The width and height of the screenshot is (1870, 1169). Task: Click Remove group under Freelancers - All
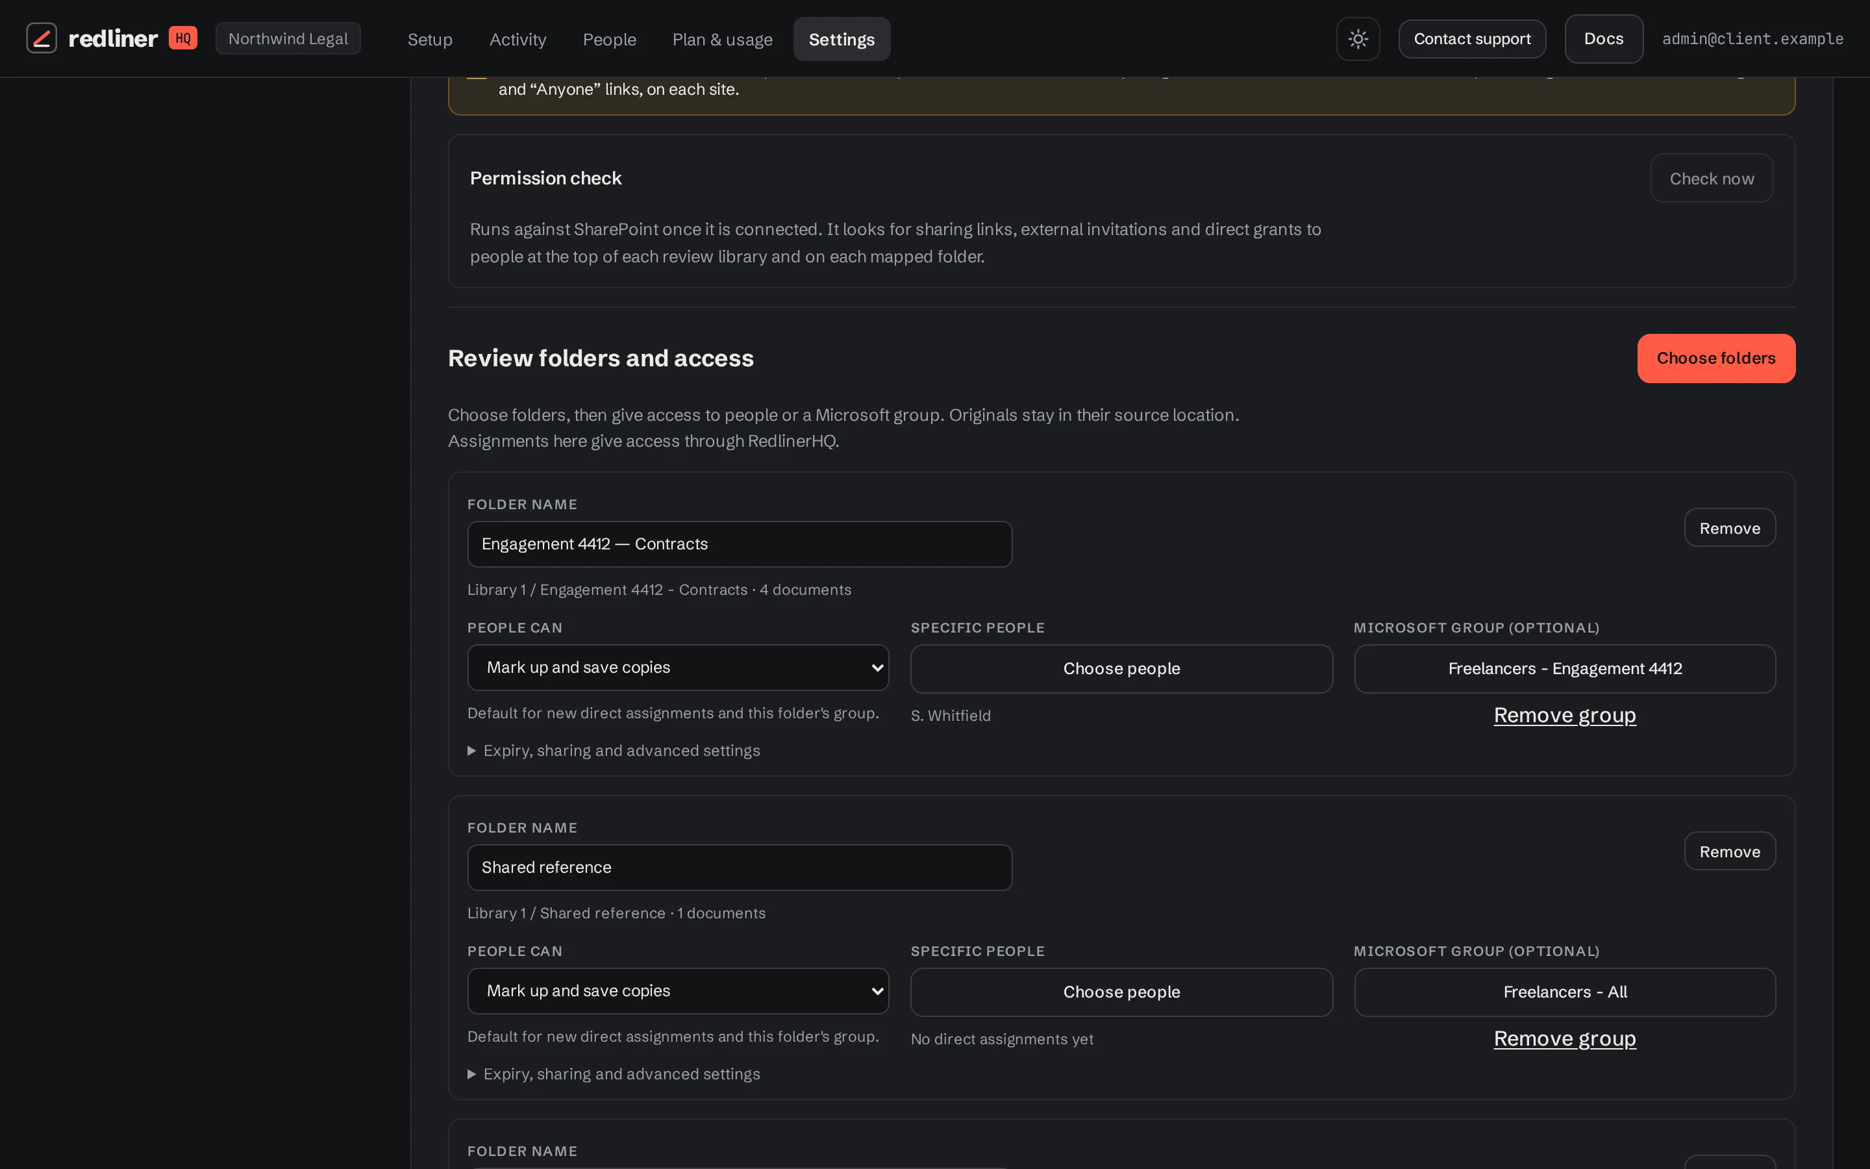1565,1038
